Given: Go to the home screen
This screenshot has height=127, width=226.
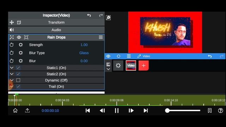Looking at the screenshot, I should (15, 110).
